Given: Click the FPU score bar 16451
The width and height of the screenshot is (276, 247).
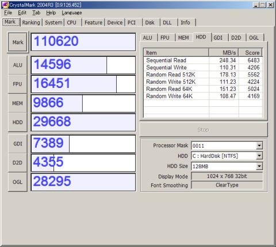Looking at the screenshot, I should pyautogui.click(x=83, y=84).
